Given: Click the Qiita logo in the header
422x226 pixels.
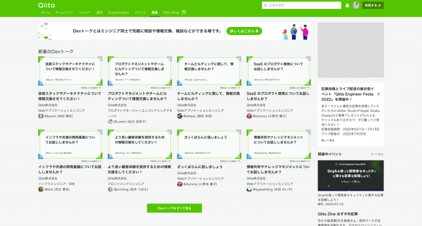Looking at the screenshot, I should [x=46, y=5].
